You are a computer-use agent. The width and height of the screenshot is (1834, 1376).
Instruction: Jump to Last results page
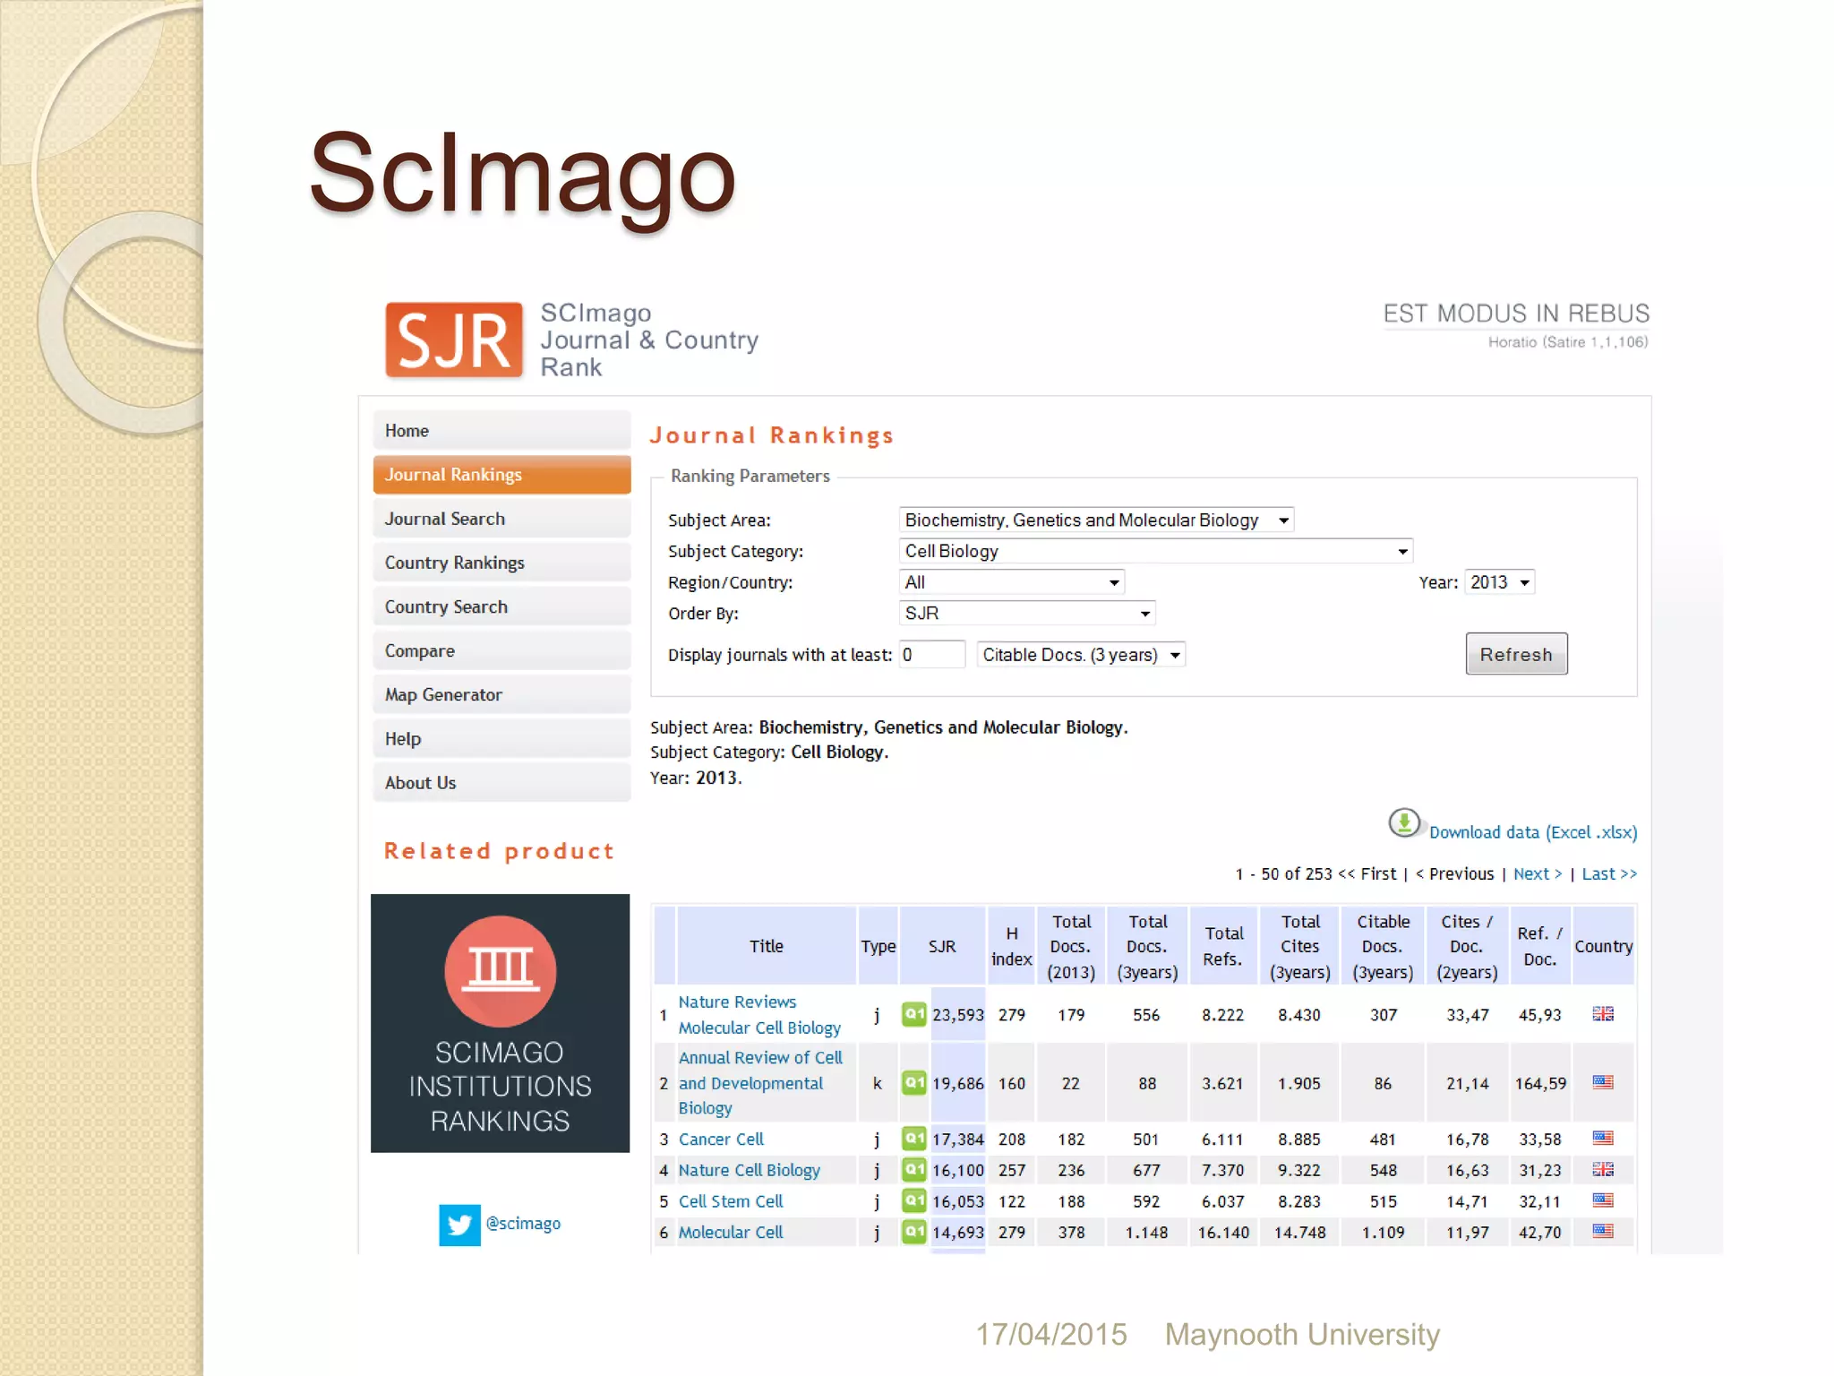pyautogui.click(x=1609, y=873)
